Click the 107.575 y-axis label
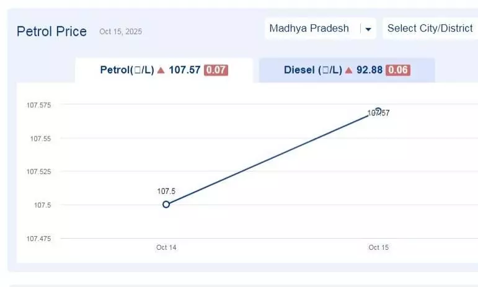The image size is (478, 287). pyautogui.click(x=38, y=105)
